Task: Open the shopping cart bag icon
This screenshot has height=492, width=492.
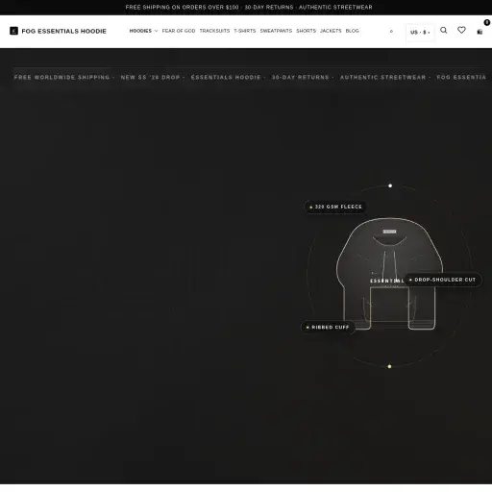Action: (480, 32)
